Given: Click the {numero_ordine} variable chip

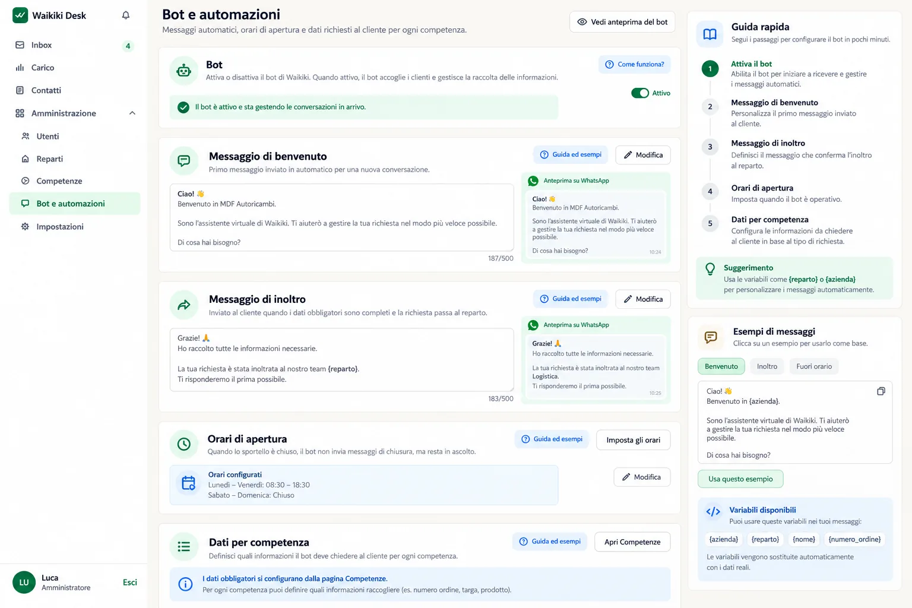Looking at the screenshot, I should [854, 539].
